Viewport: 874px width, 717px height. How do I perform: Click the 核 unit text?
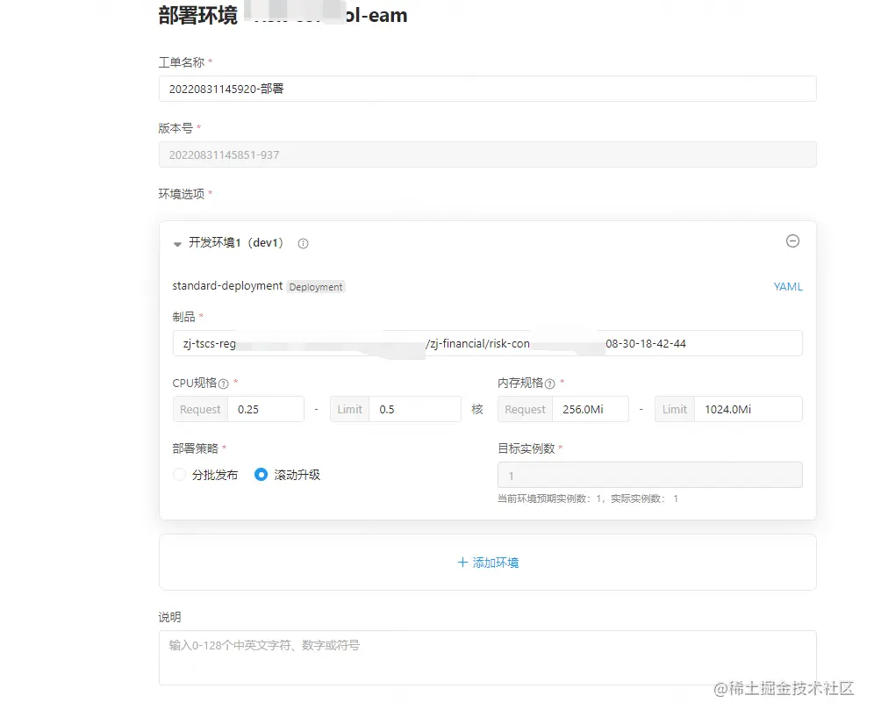[477, 409]
